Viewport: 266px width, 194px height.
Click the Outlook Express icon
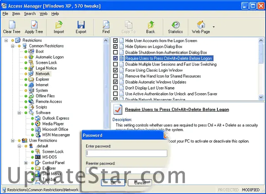[38, 118]
